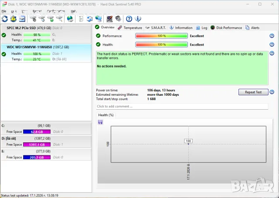Click the green check icon beside Performance label
This screenshot has height=198, width=279.
[x=98, y=36]
